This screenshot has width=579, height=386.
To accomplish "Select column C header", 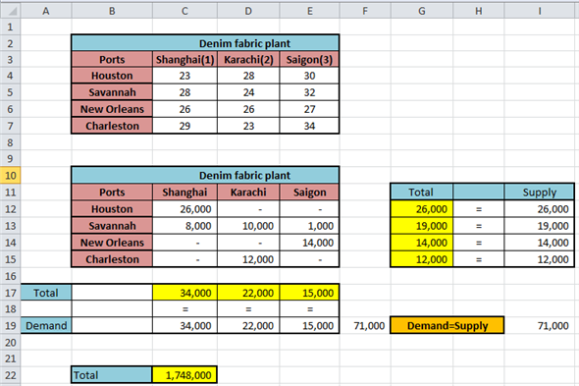I will tap(184, 11).
